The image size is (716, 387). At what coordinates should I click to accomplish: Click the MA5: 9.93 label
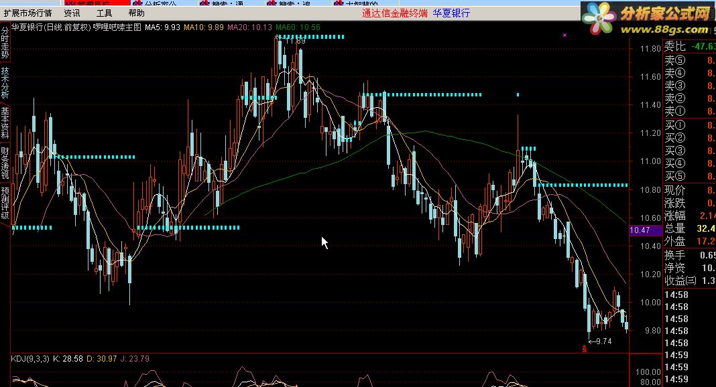[162, 27]
